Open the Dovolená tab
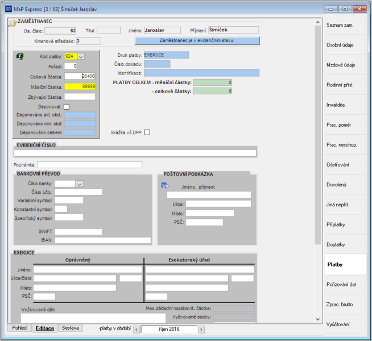This screenshot has width=372, height=341. click(345, 185)
